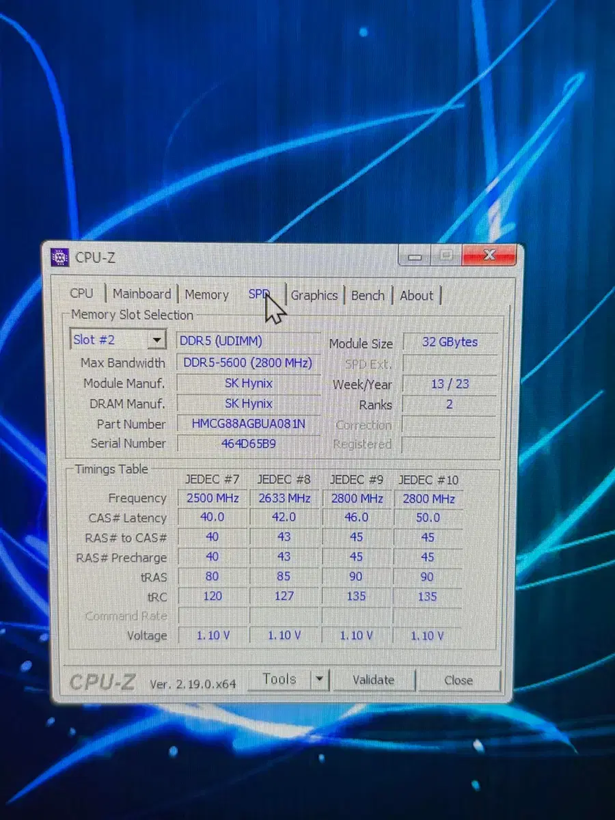This screenshot has width=615, height=820.
Task: Click Max Bandwidth value DDR5-5600 (2800 MHz)
Action: (x=248, y=362)
